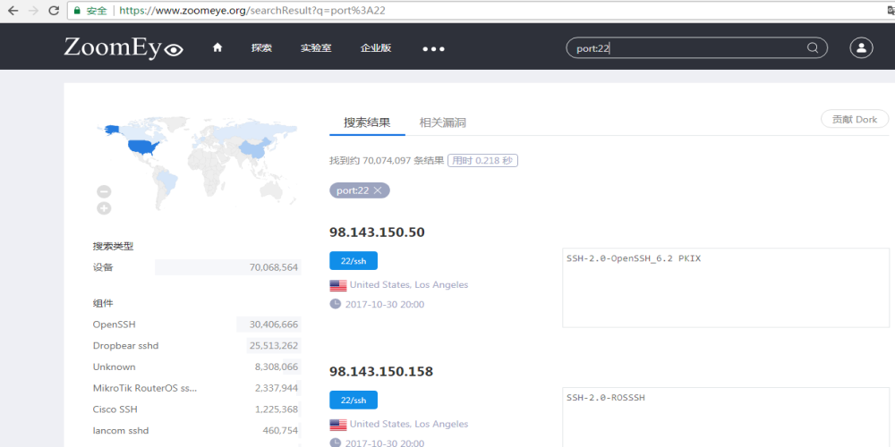Click Los Angeles location for 98.143.150.50
895x447 pixels.
click(x=441, y=284)
